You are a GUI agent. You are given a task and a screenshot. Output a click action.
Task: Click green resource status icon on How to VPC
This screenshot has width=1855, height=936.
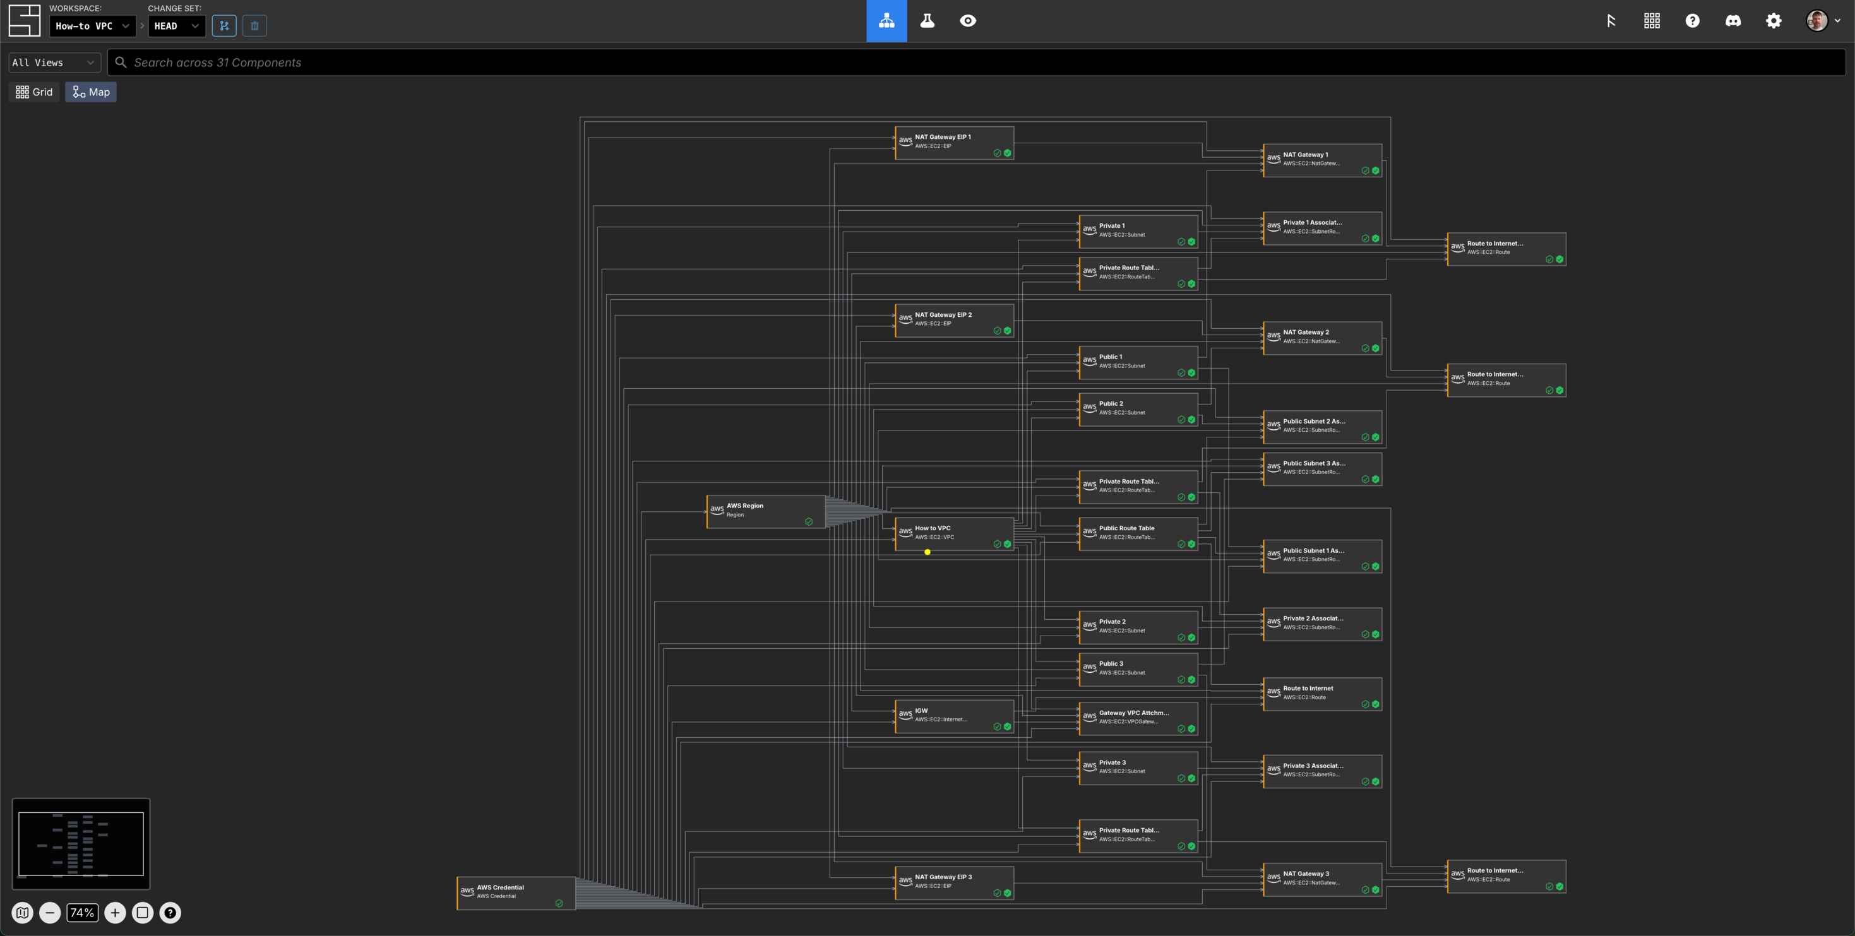click(1008, 544)
